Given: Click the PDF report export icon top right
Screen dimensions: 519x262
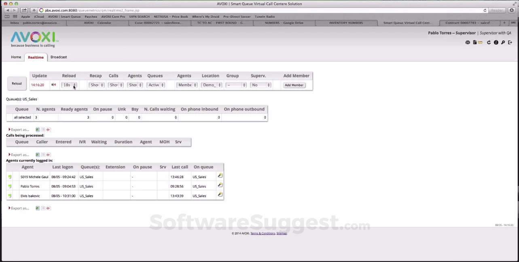Looking at the screenshot, I should pyautogui.click(x=475, y=42).
